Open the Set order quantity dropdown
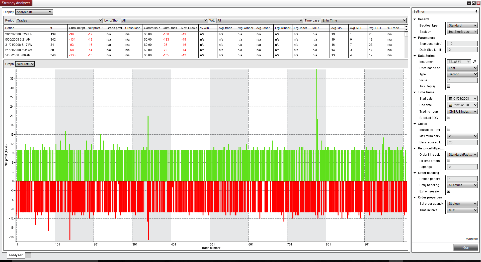481x262 pixels. click(462, 204)
